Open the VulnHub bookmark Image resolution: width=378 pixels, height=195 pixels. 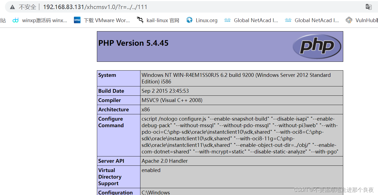367,20
